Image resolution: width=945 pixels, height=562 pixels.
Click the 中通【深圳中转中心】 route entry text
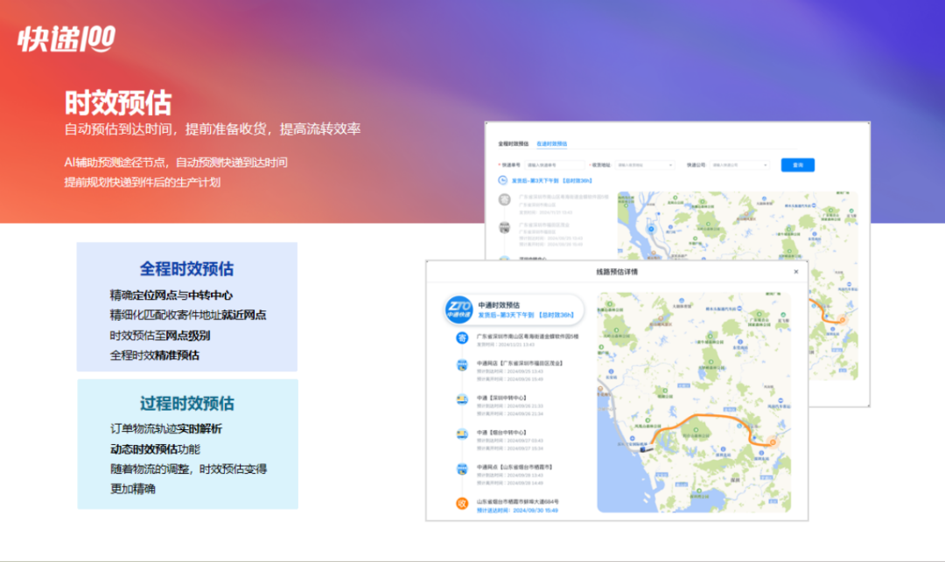coord(501,398)
